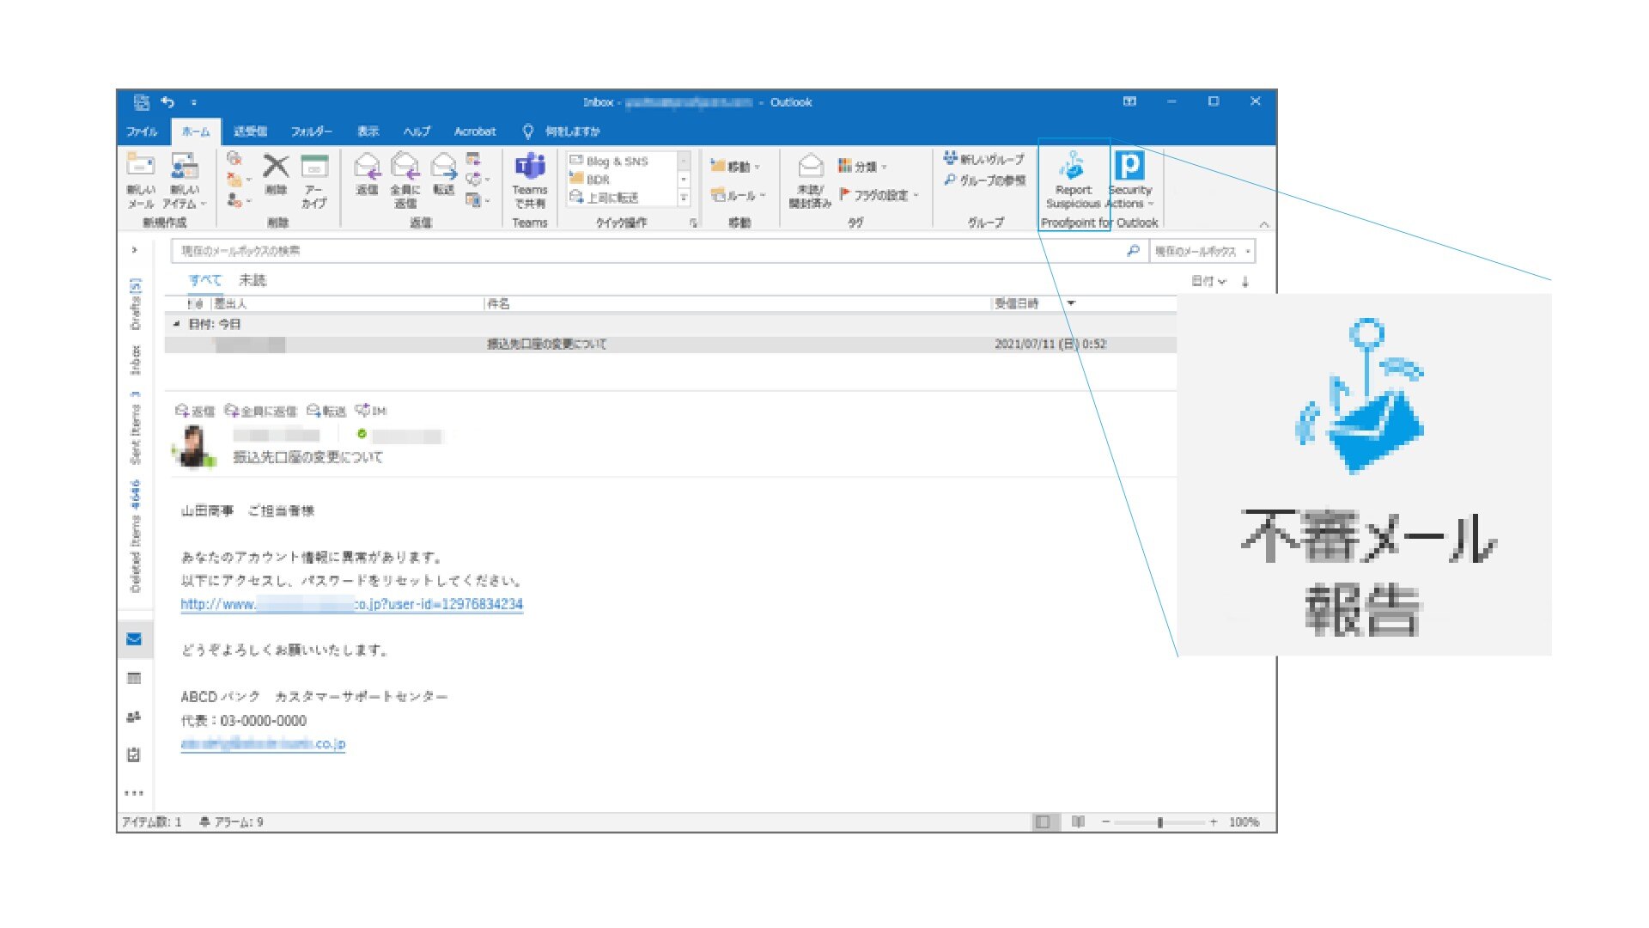Click the undo arrow in title bar

click(x=167, y=102)
